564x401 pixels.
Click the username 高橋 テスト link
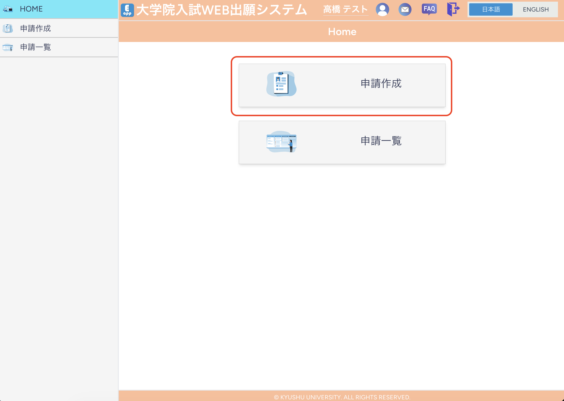point(346,9)
